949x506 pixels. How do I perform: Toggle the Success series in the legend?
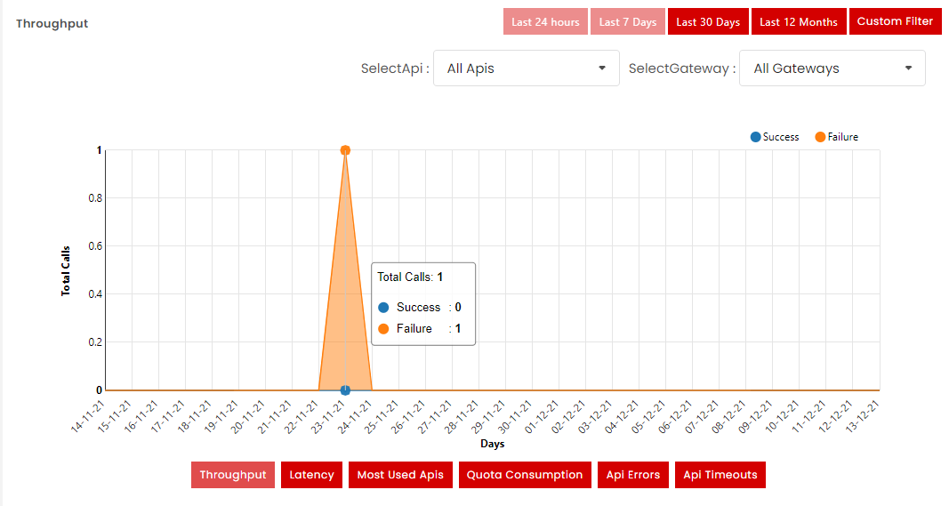780,137
